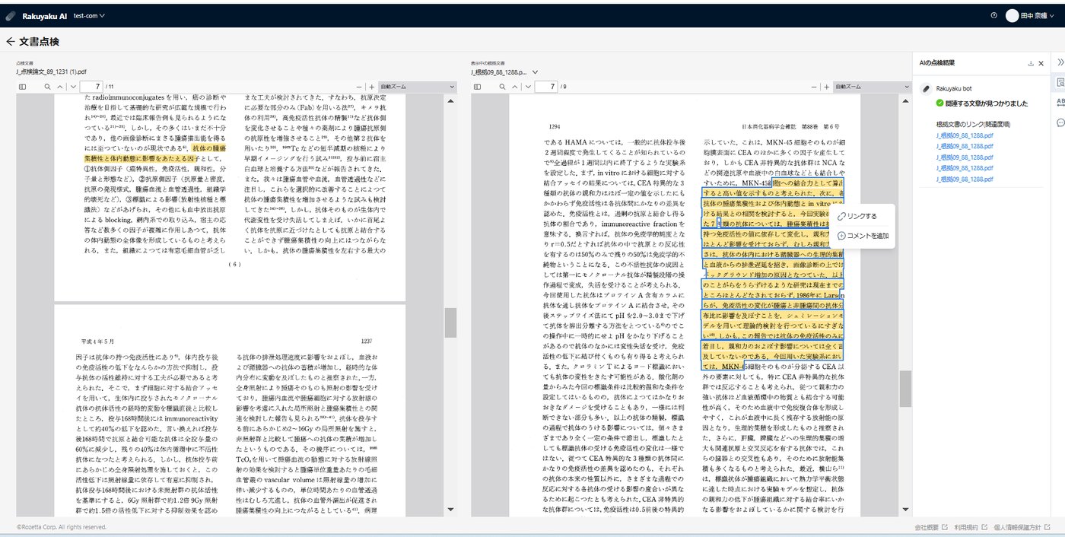Open the 田中 奈穂 user menu
The width and height of the screenshot is (1065, 537).
1031,15
